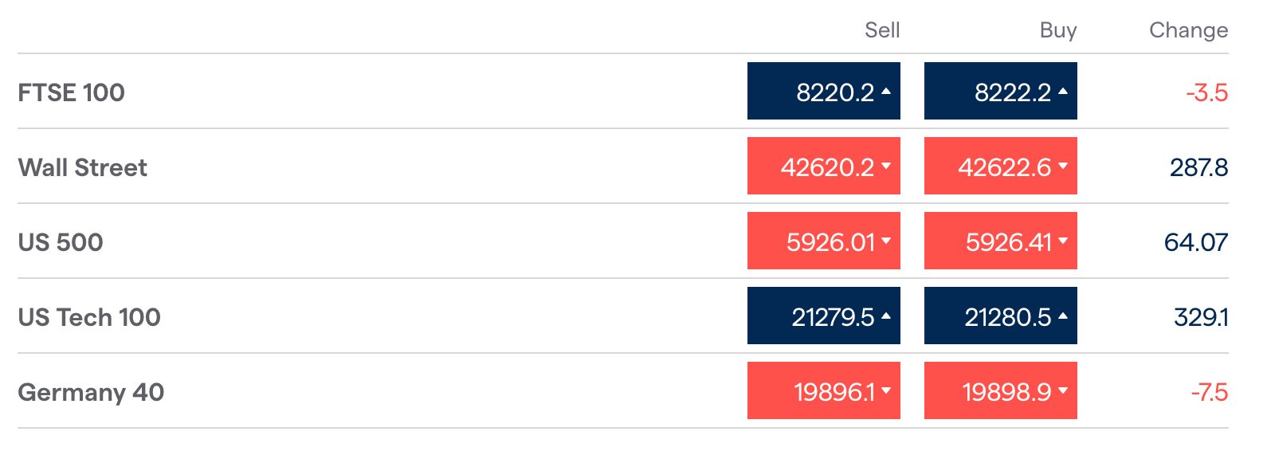
Task: Choose the US Tech 100 buy price 21280.5
Action: 1001,316
